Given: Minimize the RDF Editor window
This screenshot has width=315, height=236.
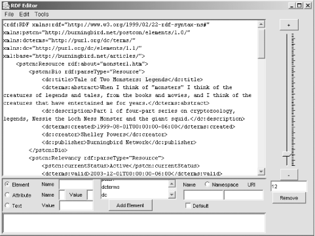Looking at the screenshot, I should (291, 5).
